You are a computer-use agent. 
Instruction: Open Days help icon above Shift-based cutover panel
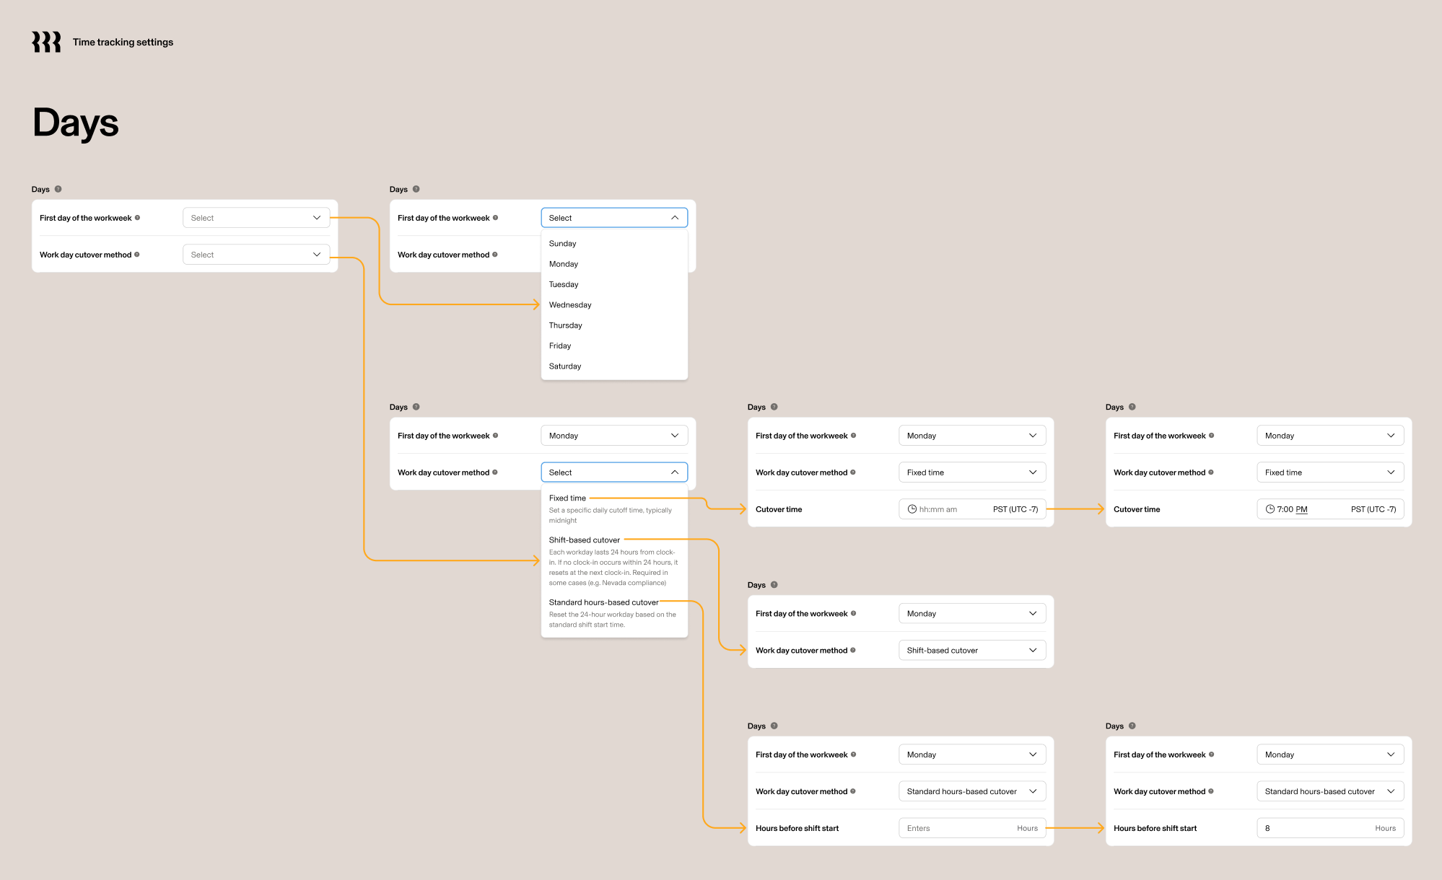coord(774,585)
